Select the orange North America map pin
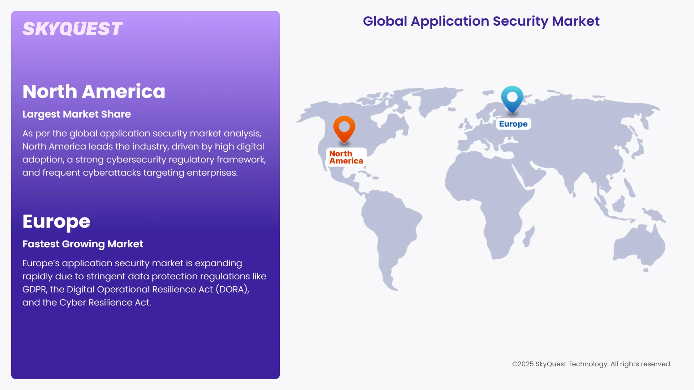694x390 pixels. click(344, 130)
